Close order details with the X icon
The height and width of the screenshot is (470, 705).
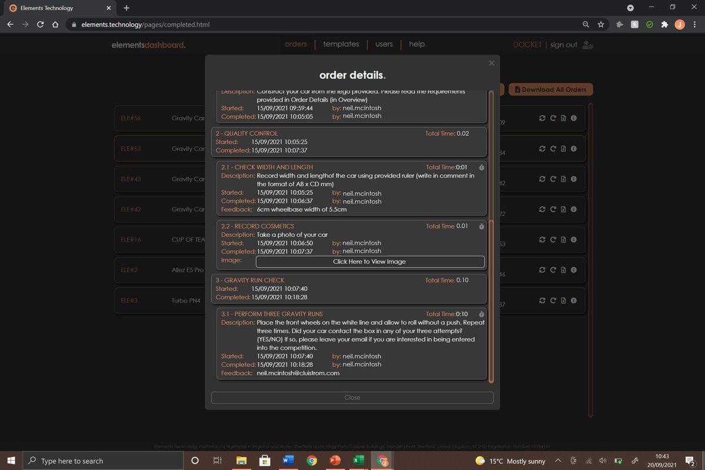(492, 63)
